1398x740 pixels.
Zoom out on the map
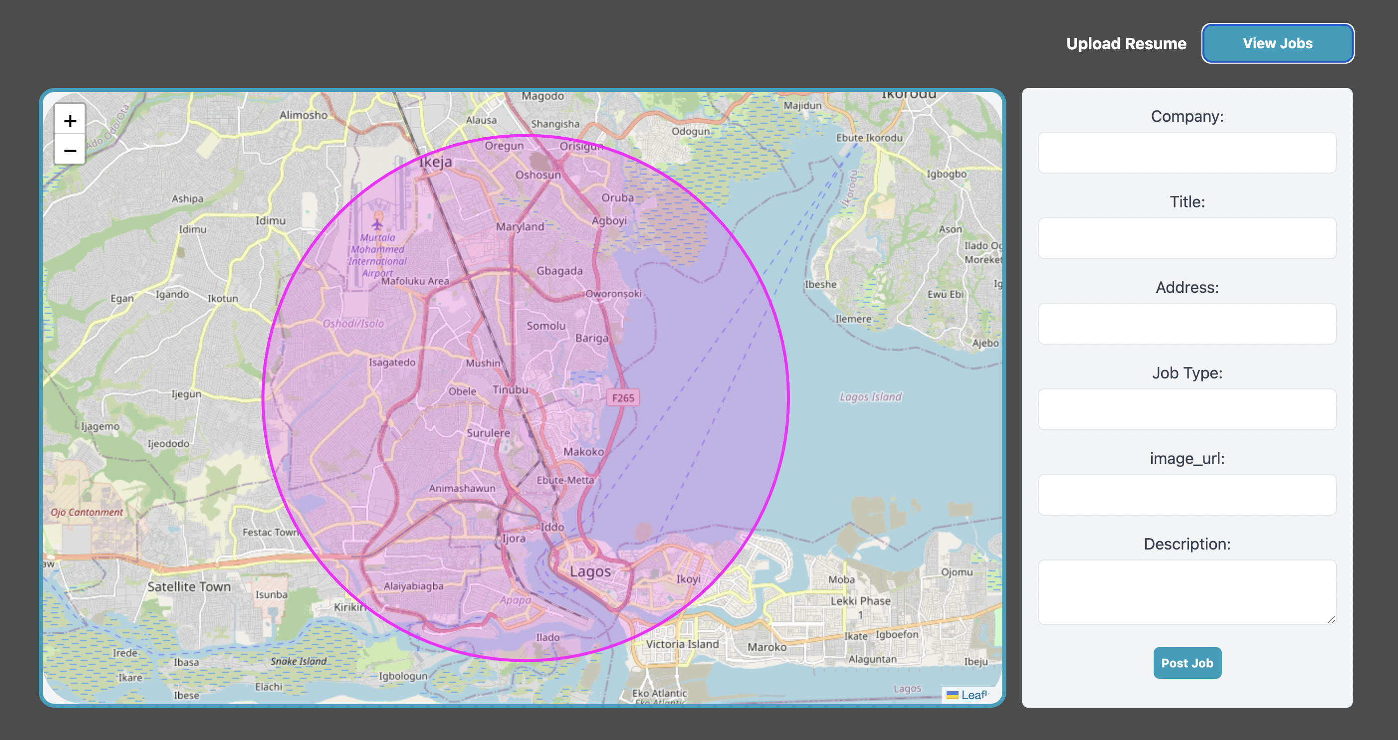70,150
